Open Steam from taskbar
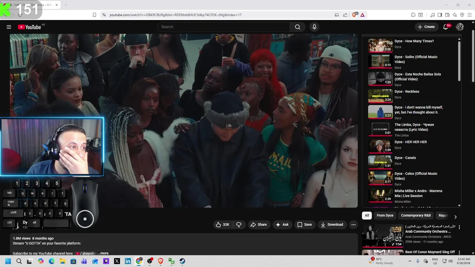The height and width of the screenshot is (267, 475). pos(182,261)
